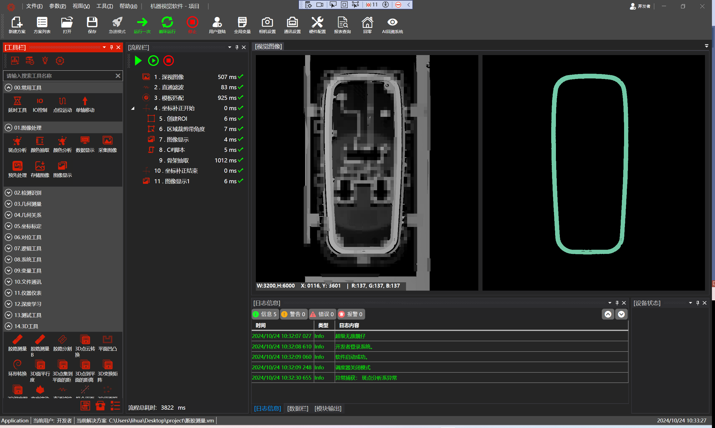Switch to the [数据栏] tab
This screenshot has width=715, height=428.
pos(298,408)
